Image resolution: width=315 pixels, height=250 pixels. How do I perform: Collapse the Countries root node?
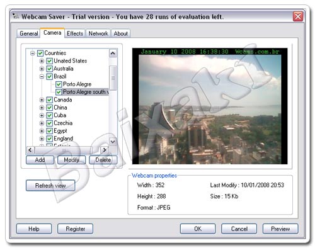(x=32, y=53)
